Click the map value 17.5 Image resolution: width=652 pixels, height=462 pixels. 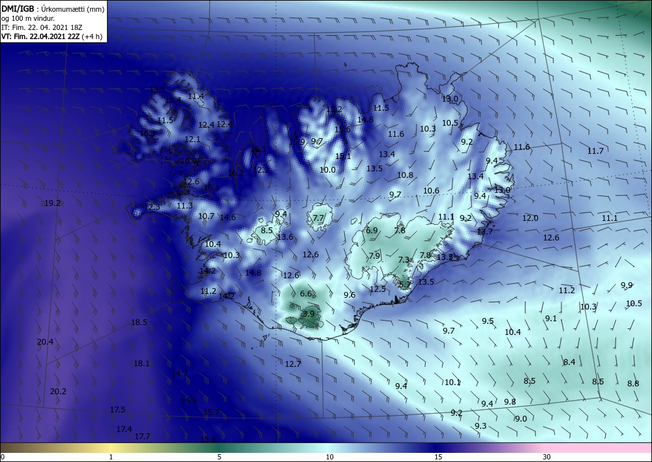tap(117, 410)
